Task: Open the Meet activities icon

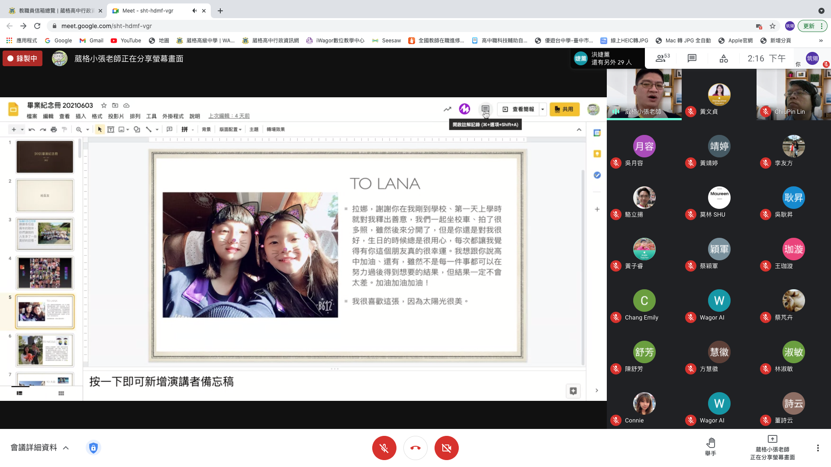Action: (723, 58)
